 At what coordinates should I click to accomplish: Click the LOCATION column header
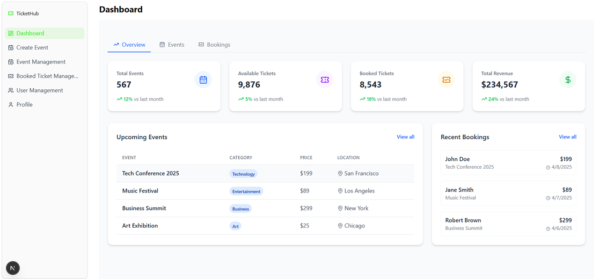349,158
